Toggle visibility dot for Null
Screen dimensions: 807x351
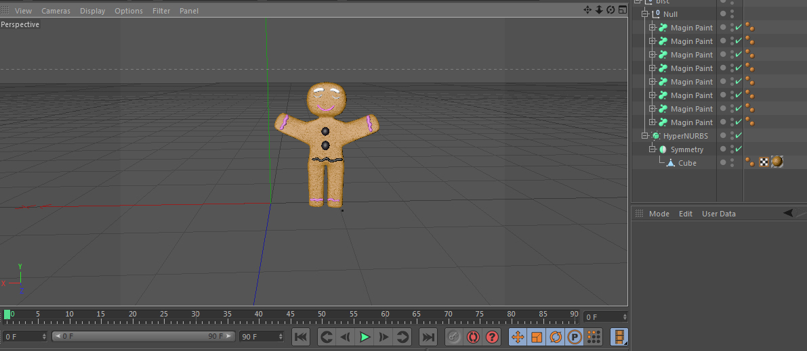[723, 14]
